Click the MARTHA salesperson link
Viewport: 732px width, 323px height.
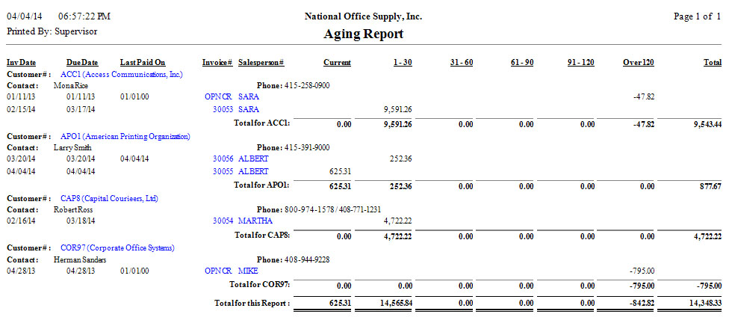(255, 221)
